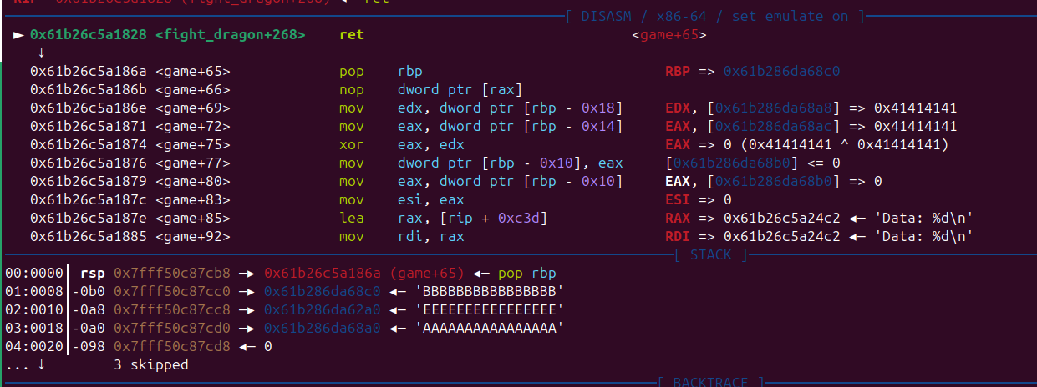
Task: Select the lea instruction at game+85
Action: click(352, 219)
